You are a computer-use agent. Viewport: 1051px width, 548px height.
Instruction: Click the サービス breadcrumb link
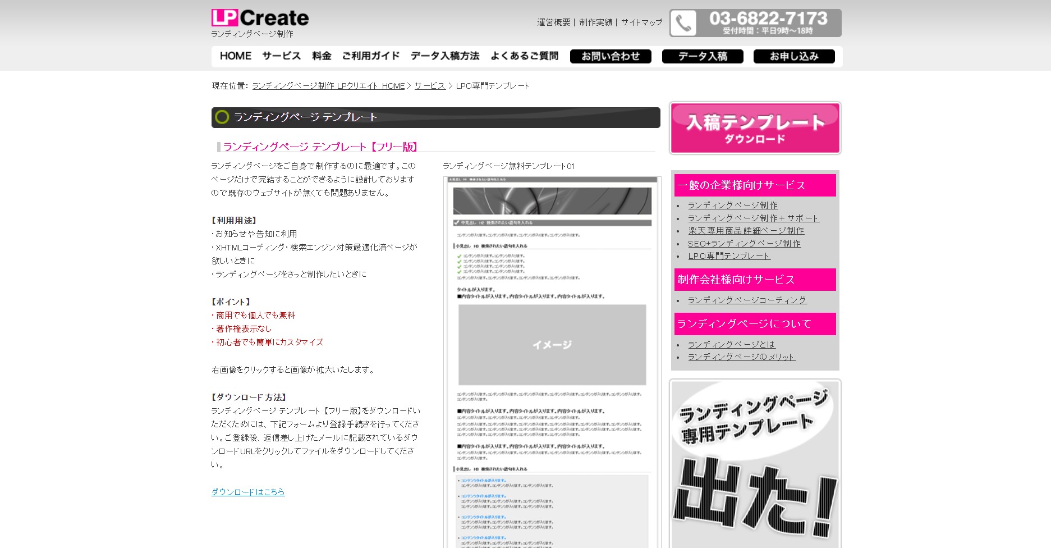pos(429,86)
